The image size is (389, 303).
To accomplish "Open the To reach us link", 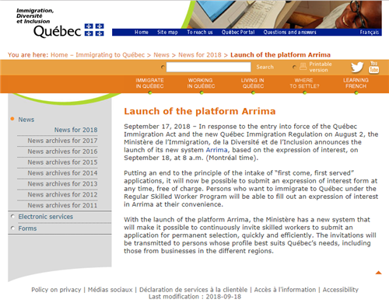I will pos(200,33).
